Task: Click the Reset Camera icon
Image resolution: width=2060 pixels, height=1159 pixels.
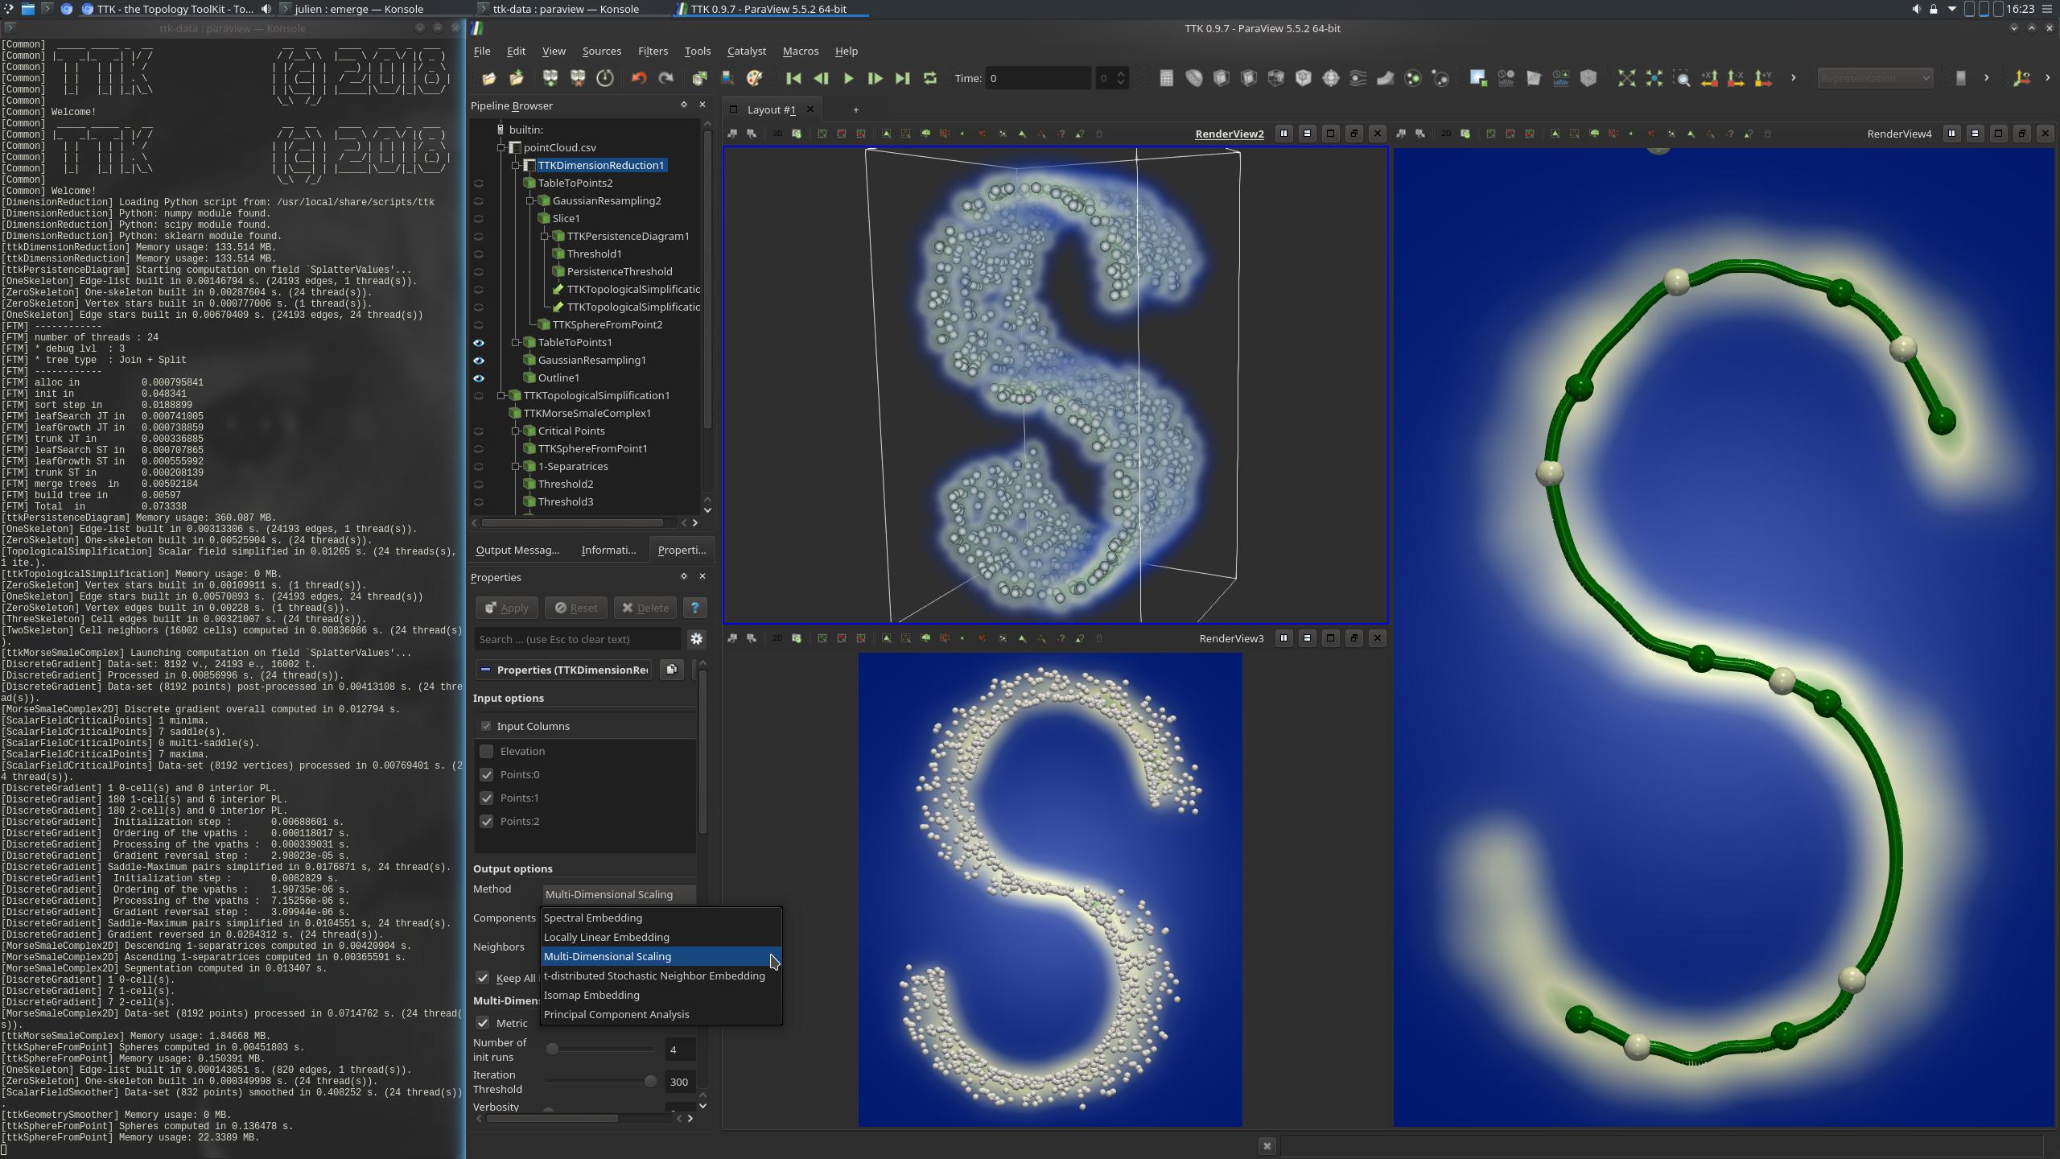Action: pyautogui.click(x=1626, y=78)
